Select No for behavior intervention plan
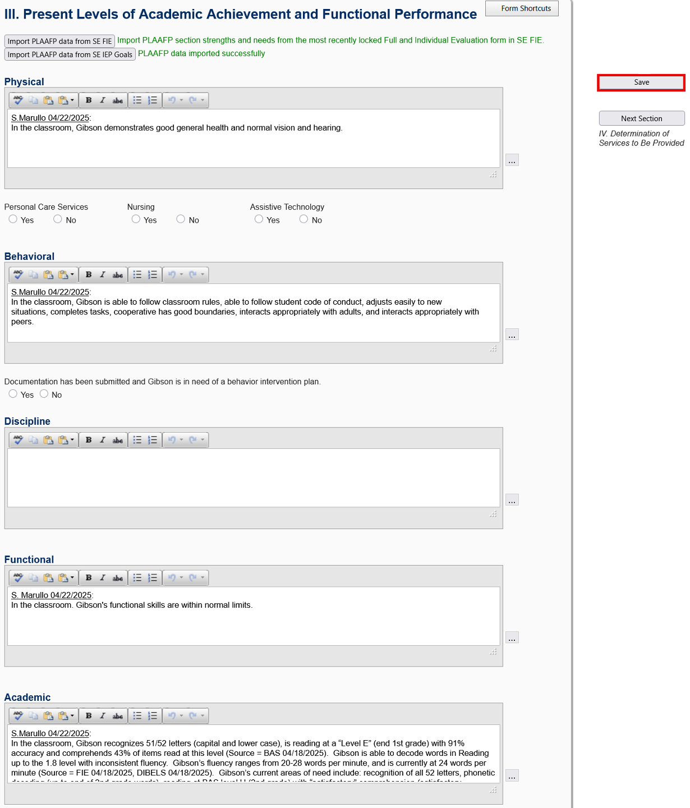Viewport: 690px width, 808px height. click(44, 394)
